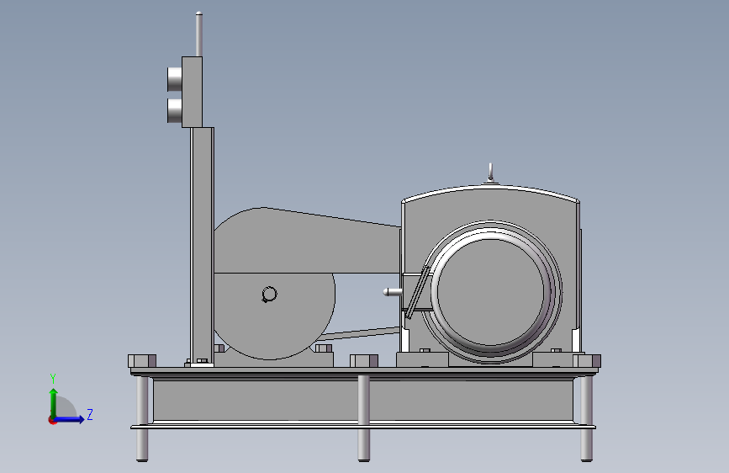This screenshot has height=473, width=729.
Task: Select the large hex nut at left base corner
Action: (x=142, y=361)
